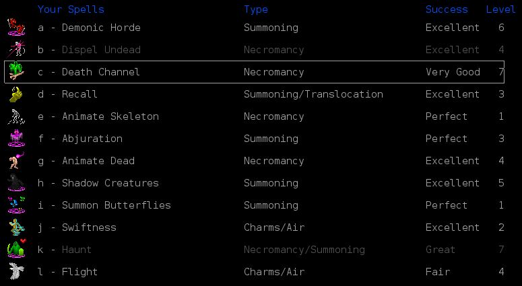The image size is (522, 286).
Task: Click the 'Type' column header
Action: [x=256, y=9]
